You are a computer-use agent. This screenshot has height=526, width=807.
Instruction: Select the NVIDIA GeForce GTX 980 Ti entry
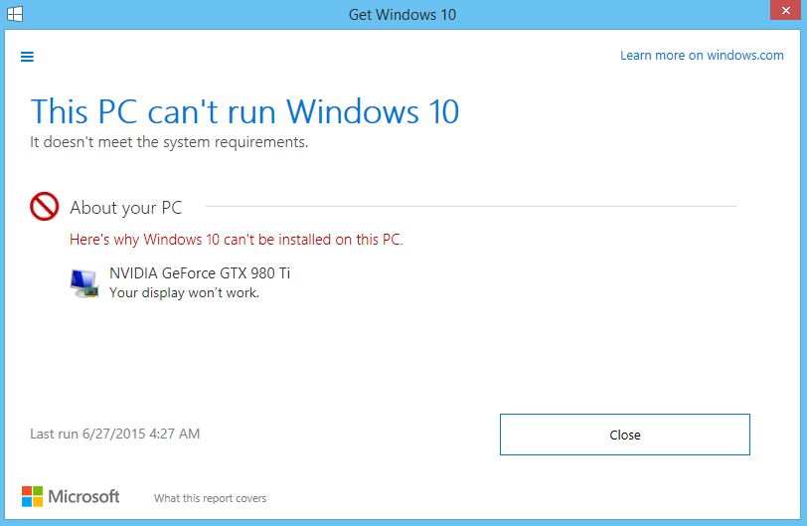pyautogui.click(x=200, y=273)
